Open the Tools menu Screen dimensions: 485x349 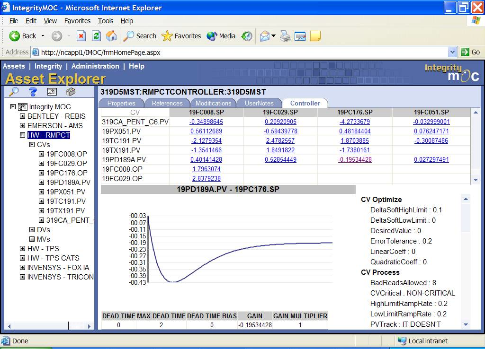pos(105,21)
